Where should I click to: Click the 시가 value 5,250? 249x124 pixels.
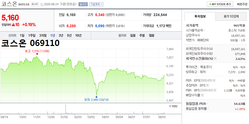pyautogui.click(x=71, y=26)
